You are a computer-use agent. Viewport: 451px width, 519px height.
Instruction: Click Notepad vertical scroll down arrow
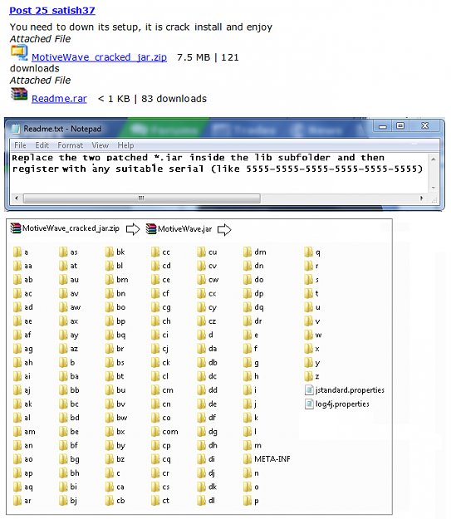434,188
